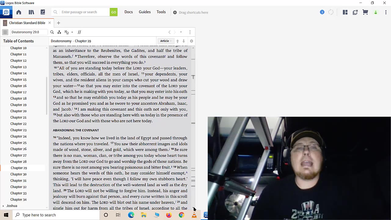Open a new tab with plus

pyautogui.click(x=58, y=23)
